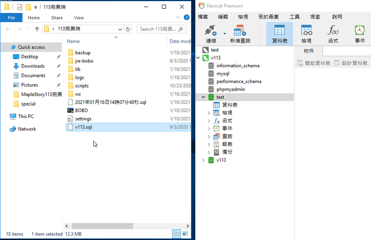Screen dimensions: 371x240
Task: Click the Up arrow in Explorer navigation
Action: click(37, 29)
